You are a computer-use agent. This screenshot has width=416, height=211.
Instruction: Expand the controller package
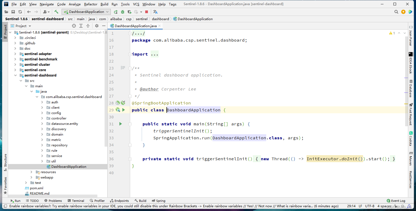pyautogui.click(x=42, y=118)
